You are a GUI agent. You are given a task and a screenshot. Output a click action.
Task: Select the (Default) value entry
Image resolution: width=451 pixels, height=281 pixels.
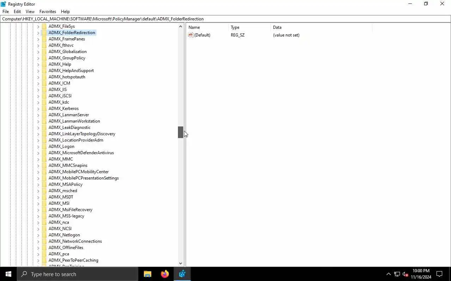tap(202, 35)
